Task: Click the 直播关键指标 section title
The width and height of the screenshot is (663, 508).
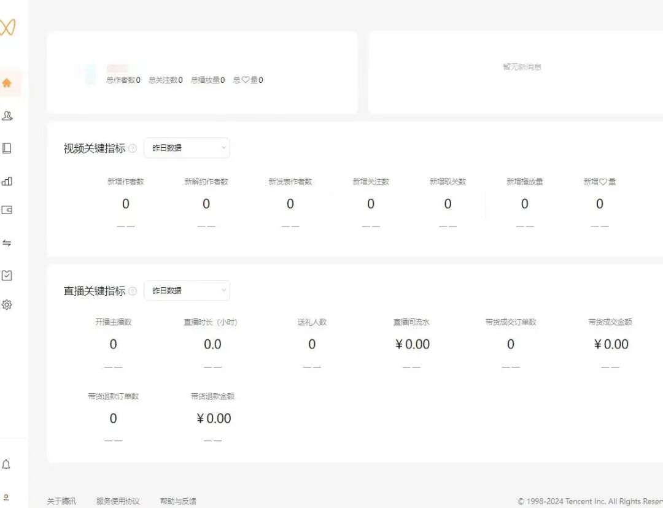Action: click(95, 291)
